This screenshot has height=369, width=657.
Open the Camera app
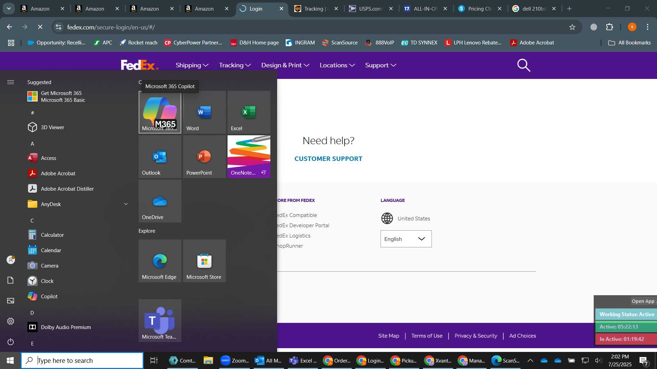(x=79, y=265)
